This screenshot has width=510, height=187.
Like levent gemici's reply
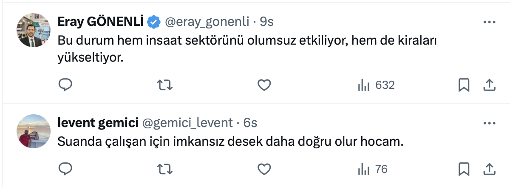pyautogui.click(x=264, y=169)
